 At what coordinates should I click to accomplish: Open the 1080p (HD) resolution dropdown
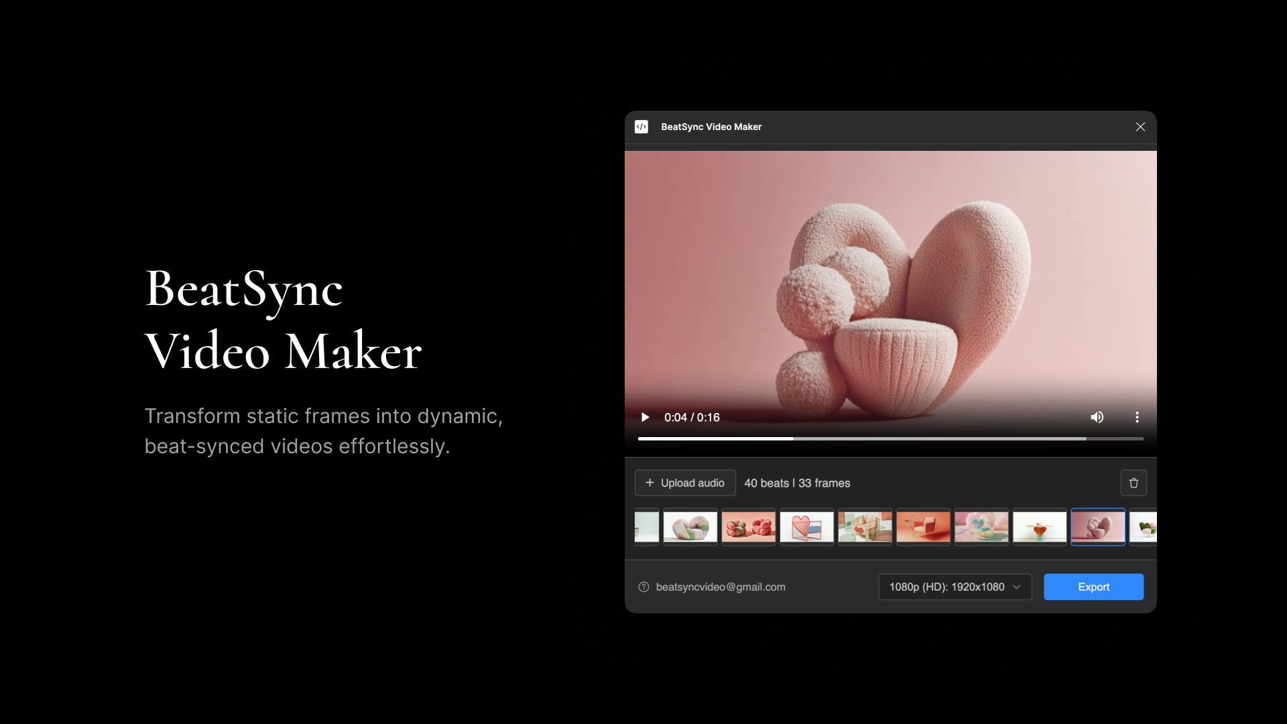pyautogui.click(x=955, y=587)
